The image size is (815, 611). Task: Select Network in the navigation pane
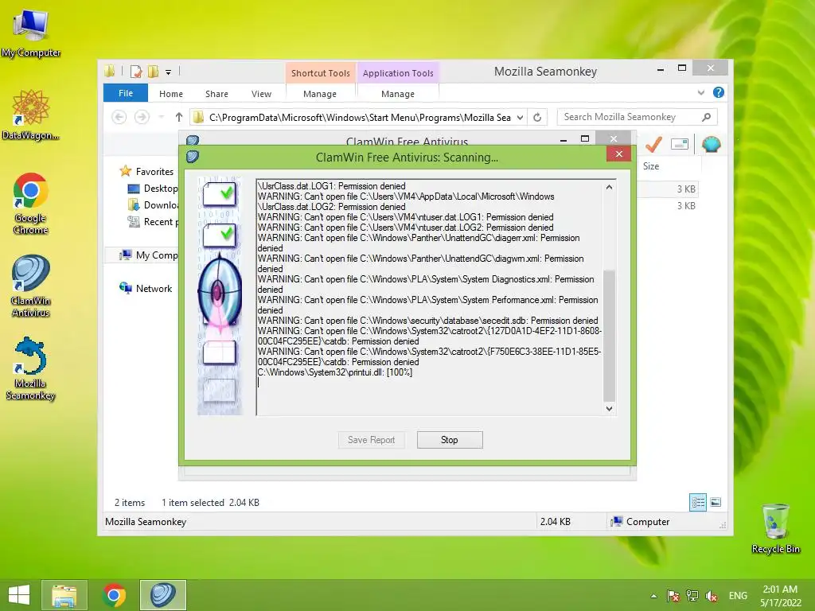154,288
